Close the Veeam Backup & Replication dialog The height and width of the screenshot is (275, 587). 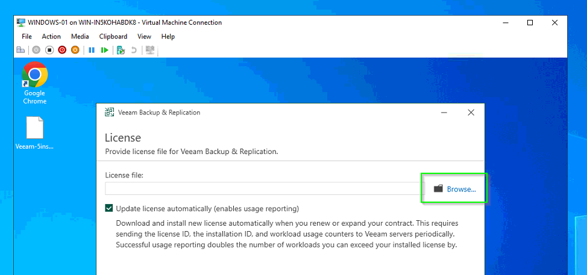[x=471, y=113]
